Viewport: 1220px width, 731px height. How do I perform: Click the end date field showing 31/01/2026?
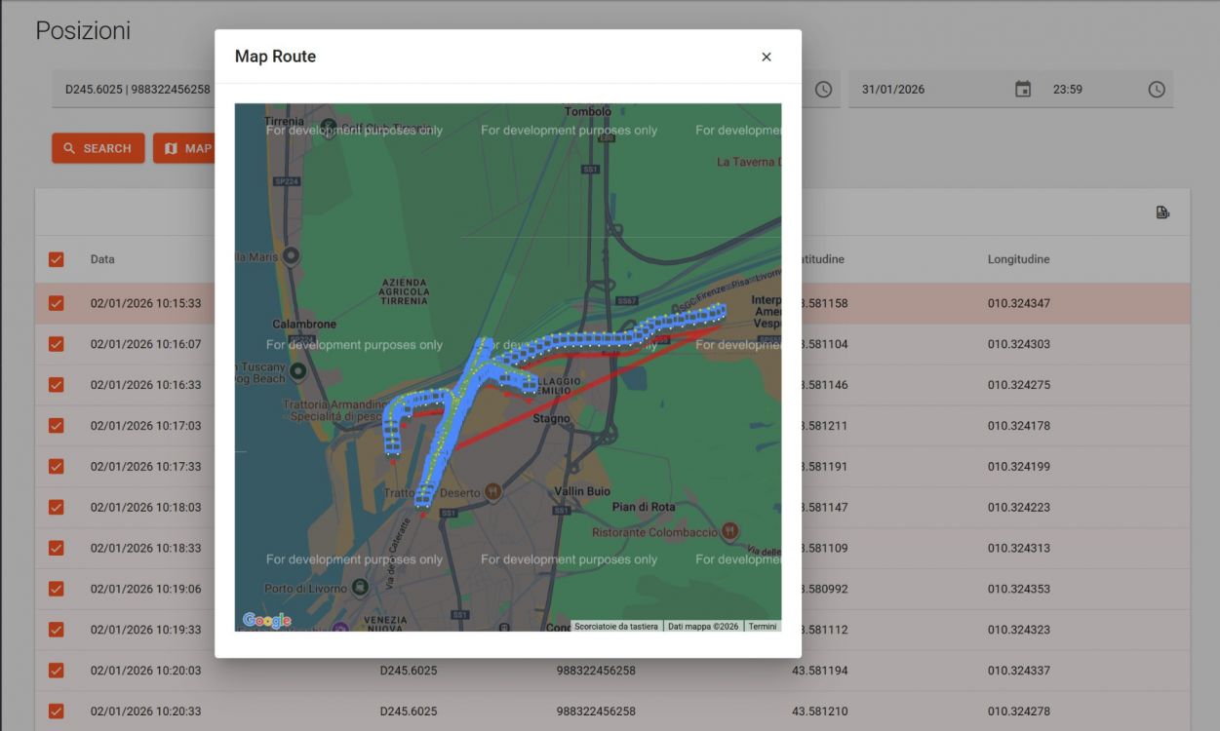pyautogui.click(x=926, y=90)
